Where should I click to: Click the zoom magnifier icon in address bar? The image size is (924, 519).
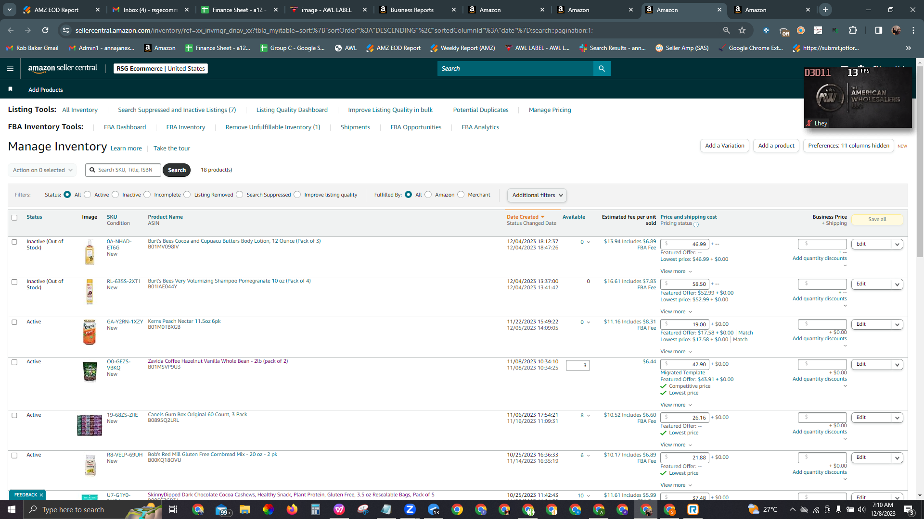point(726,30)
